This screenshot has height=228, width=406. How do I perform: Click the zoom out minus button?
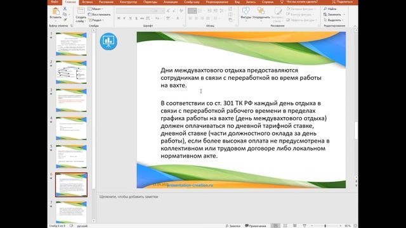tap(312, 226)
